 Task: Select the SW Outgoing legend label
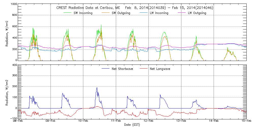point(121,13)
